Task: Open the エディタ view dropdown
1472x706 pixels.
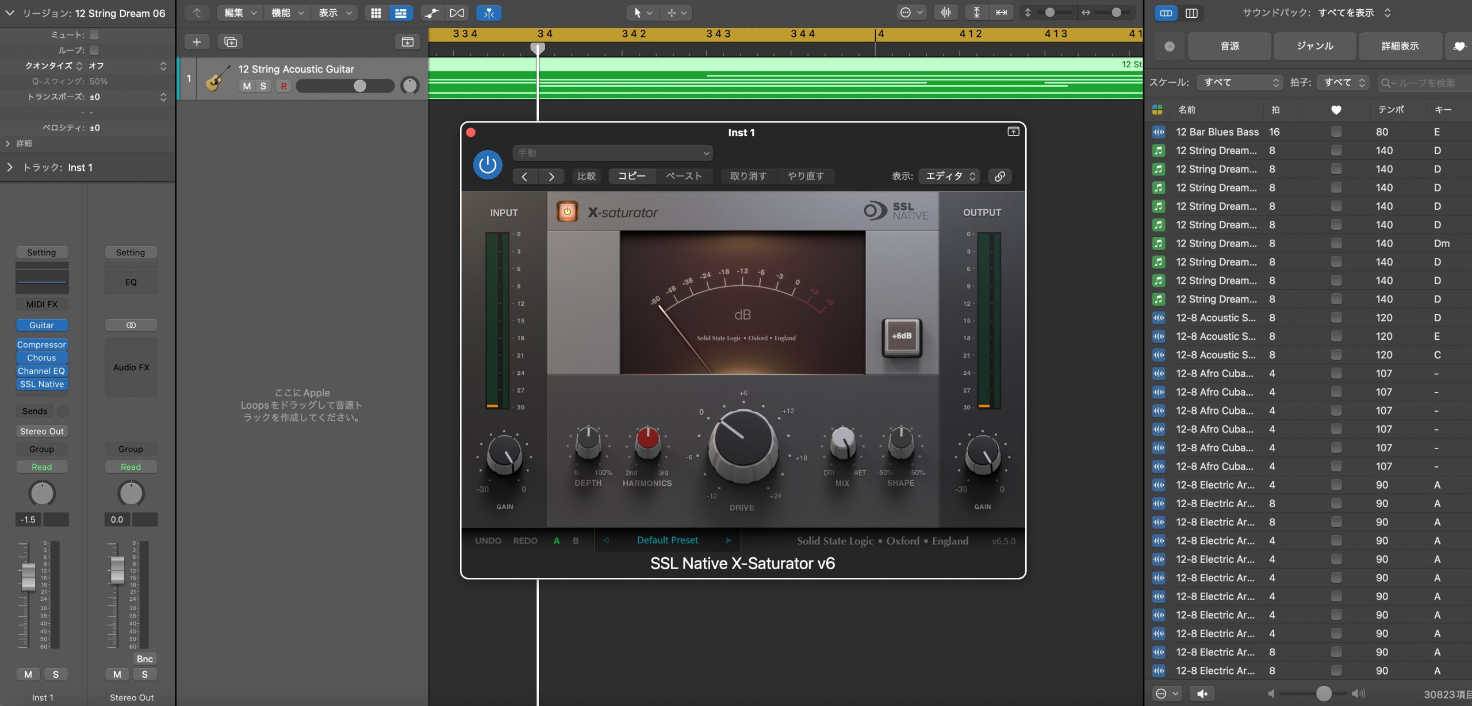Action: pyautogui.click(x=950, y=176)
